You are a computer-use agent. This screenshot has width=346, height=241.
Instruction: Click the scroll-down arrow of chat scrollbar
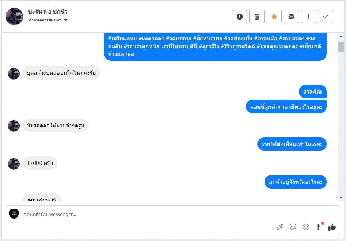coord(341,197)
